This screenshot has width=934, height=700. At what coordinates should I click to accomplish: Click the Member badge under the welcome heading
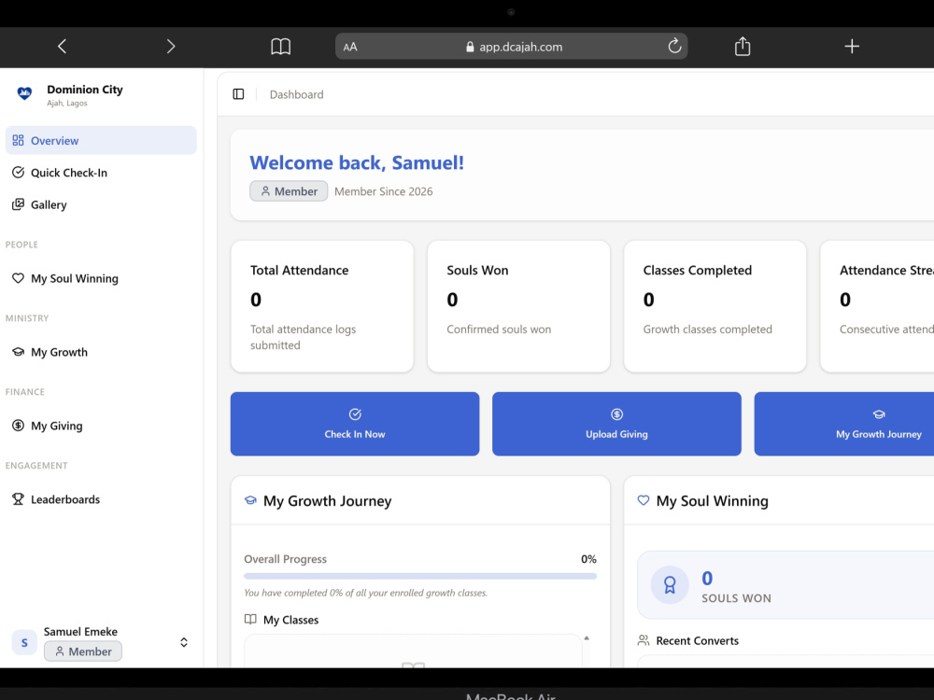pos(289,191)
